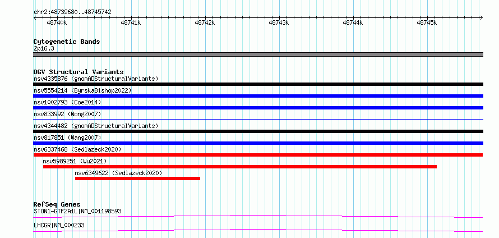The image size is (499, 238).
Task: Open the nsv6337468 (Sedlazeck2020) label
Action: coord(77,149)
